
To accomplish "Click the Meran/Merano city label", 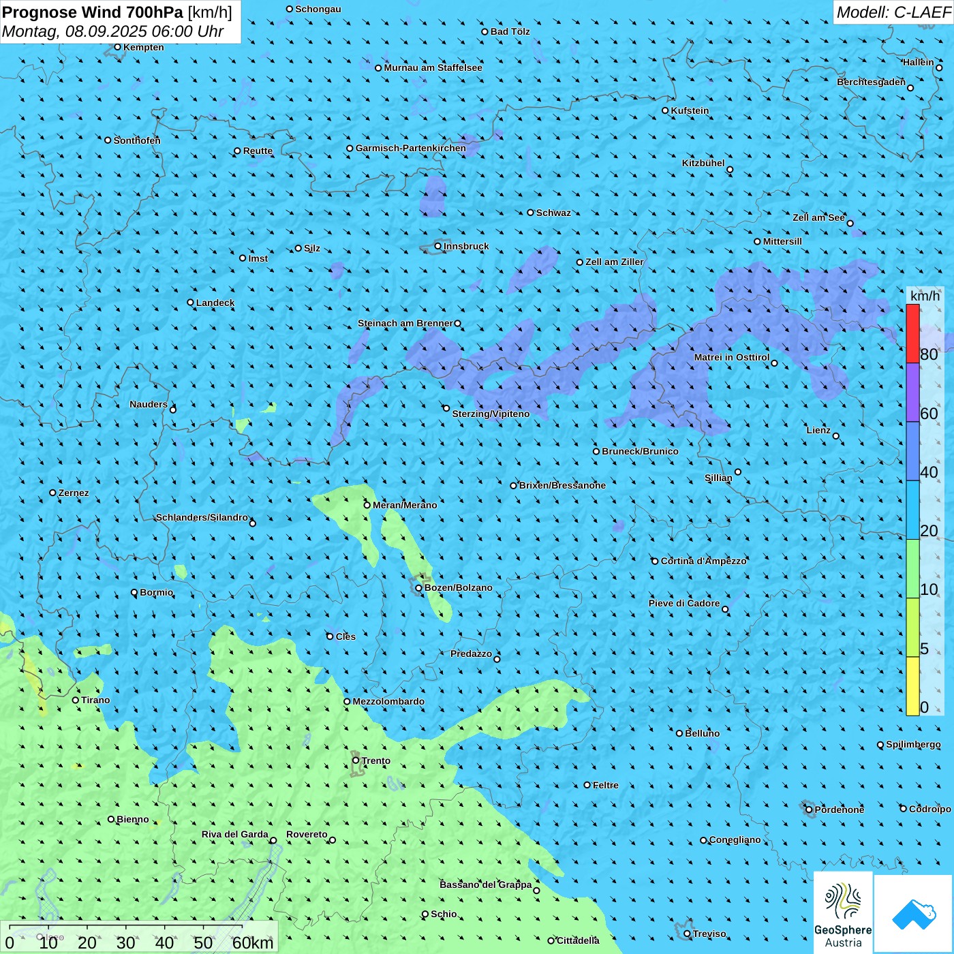I will tap(405, 505).
